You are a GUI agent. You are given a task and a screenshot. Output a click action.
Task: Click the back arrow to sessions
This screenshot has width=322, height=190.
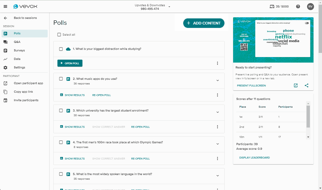5,18
